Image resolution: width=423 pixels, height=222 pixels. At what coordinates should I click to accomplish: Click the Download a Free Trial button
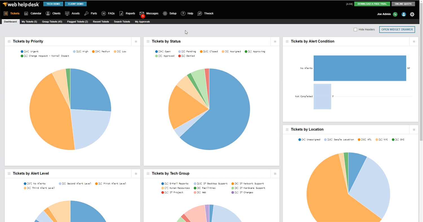click(x=372, y=4)
